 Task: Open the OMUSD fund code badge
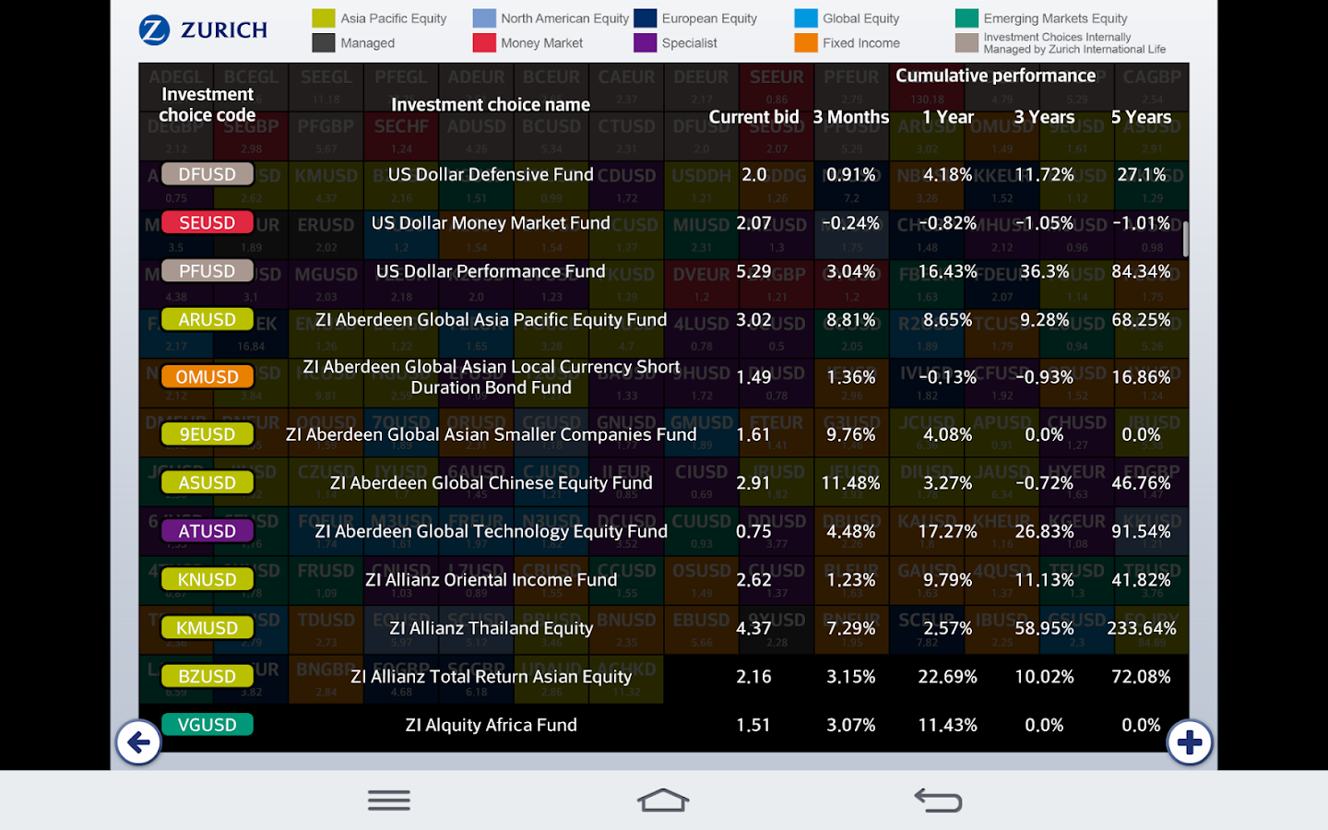tap(207, 377)
